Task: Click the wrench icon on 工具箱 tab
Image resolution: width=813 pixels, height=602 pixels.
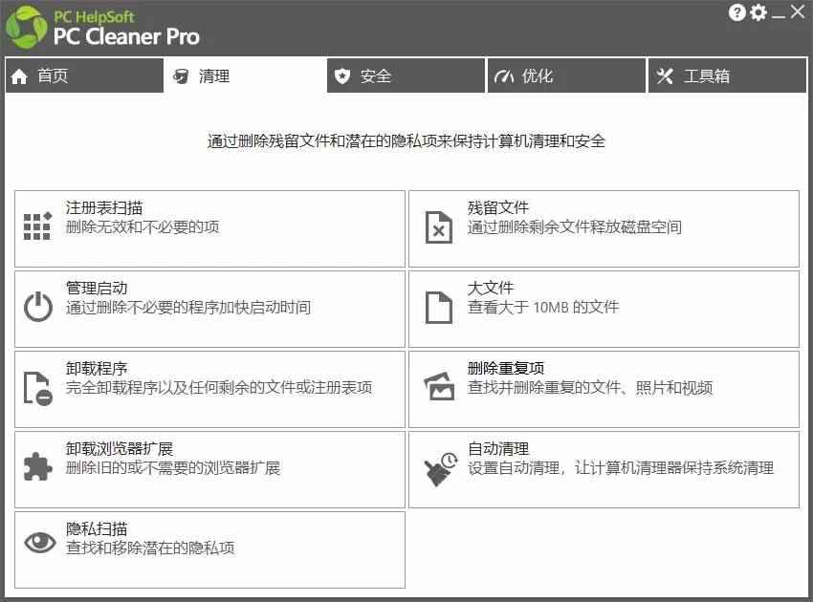Action: pos(665,76)
